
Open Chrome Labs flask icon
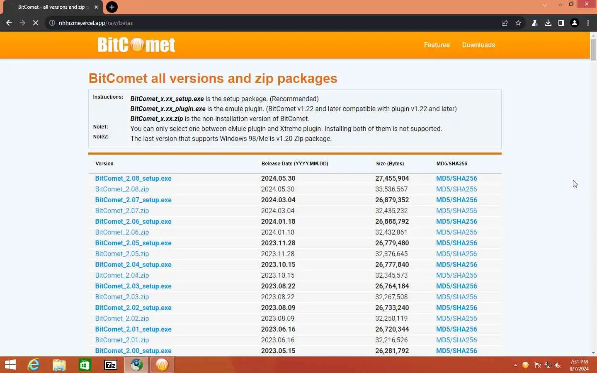coord(535,23)
